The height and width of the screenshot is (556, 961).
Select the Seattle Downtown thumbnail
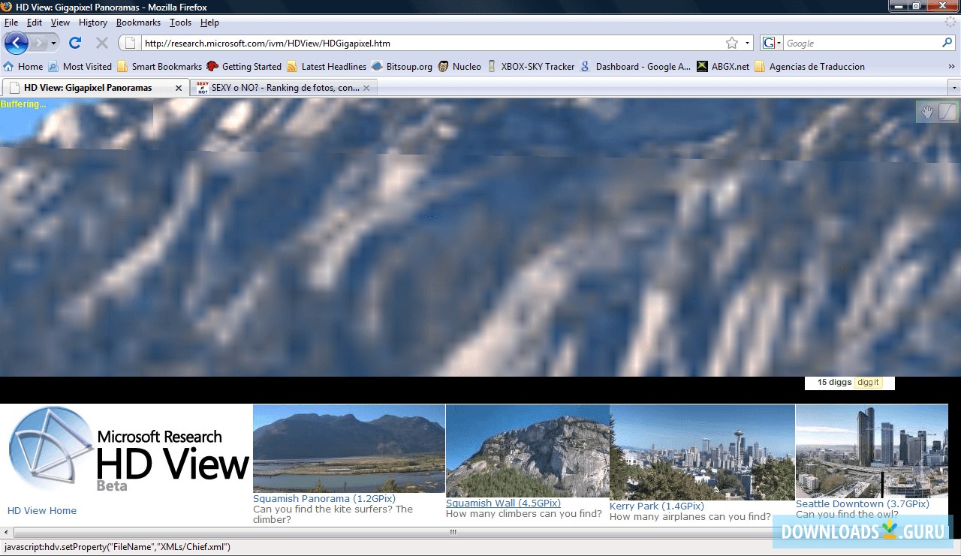click(x=872, y=452)
